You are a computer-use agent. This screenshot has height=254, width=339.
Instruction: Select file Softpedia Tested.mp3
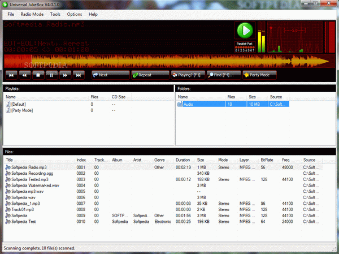[29, 179]
